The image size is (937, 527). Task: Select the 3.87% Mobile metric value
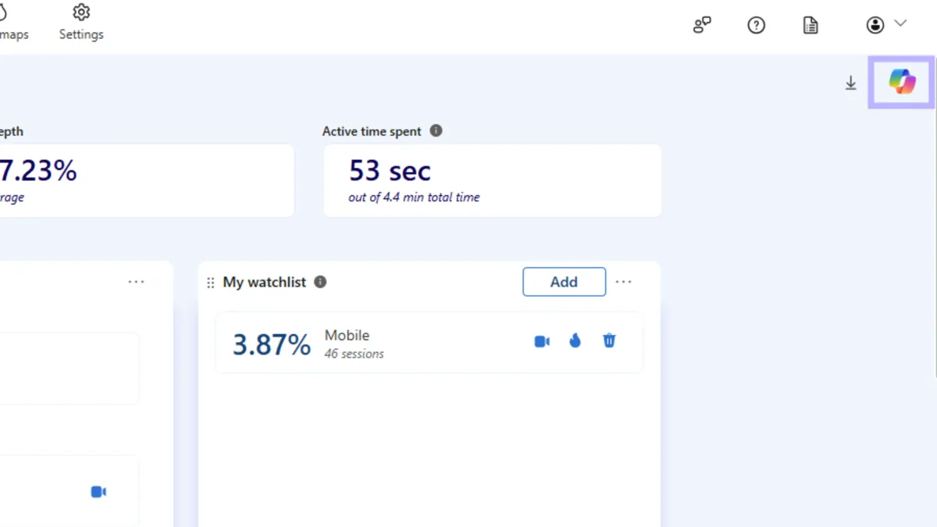coord(271,344)
